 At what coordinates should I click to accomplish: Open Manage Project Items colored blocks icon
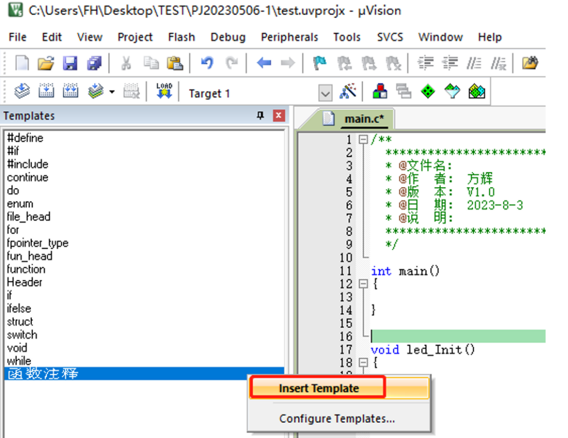coord(380,92)
